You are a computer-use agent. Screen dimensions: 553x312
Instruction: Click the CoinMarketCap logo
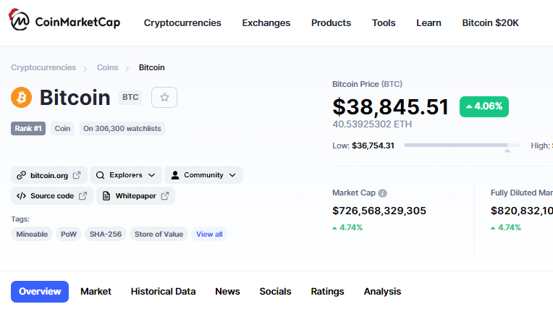64,20
